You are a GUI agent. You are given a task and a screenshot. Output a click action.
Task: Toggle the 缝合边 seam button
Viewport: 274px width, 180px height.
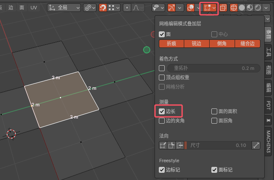click(247, 43)
